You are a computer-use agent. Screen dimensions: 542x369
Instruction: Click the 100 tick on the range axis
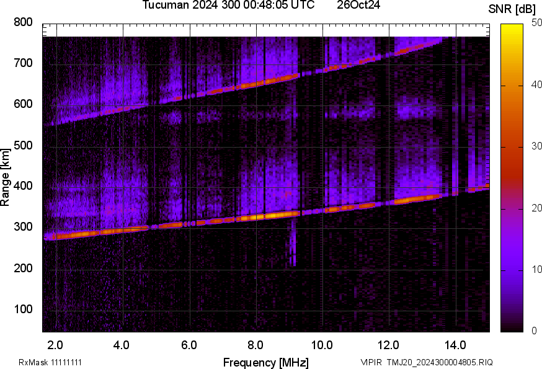[x=24, y=310]
